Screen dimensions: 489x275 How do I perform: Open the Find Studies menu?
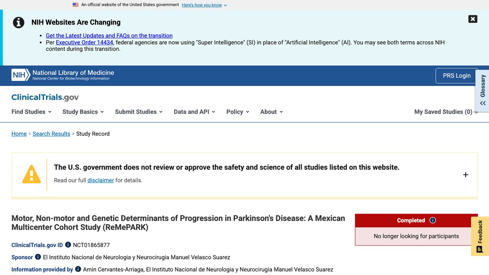[x=31, y=112]
